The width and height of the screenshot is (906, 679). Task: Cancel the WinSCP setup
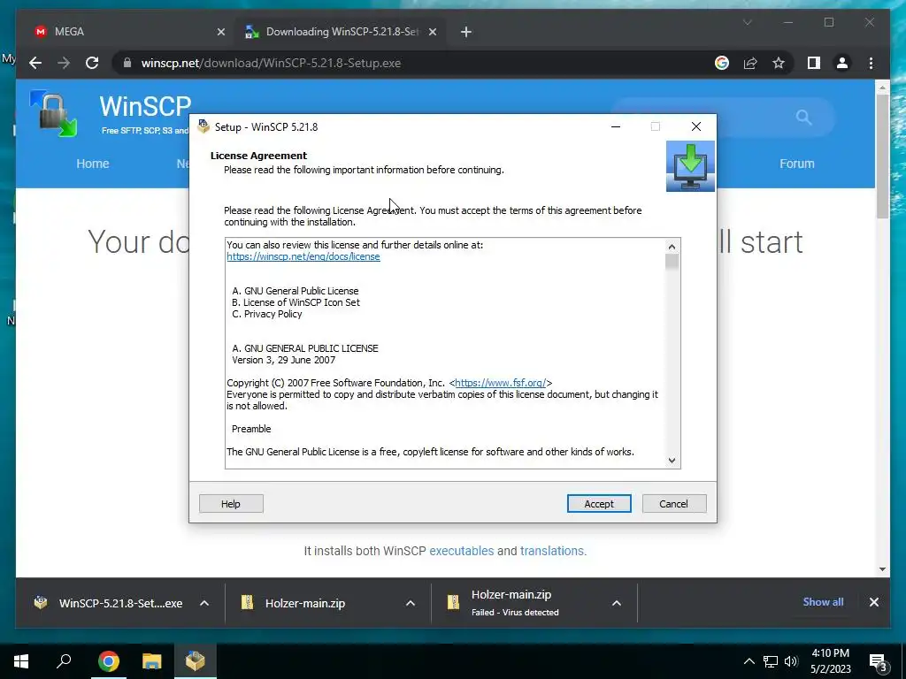coord(673,503)
